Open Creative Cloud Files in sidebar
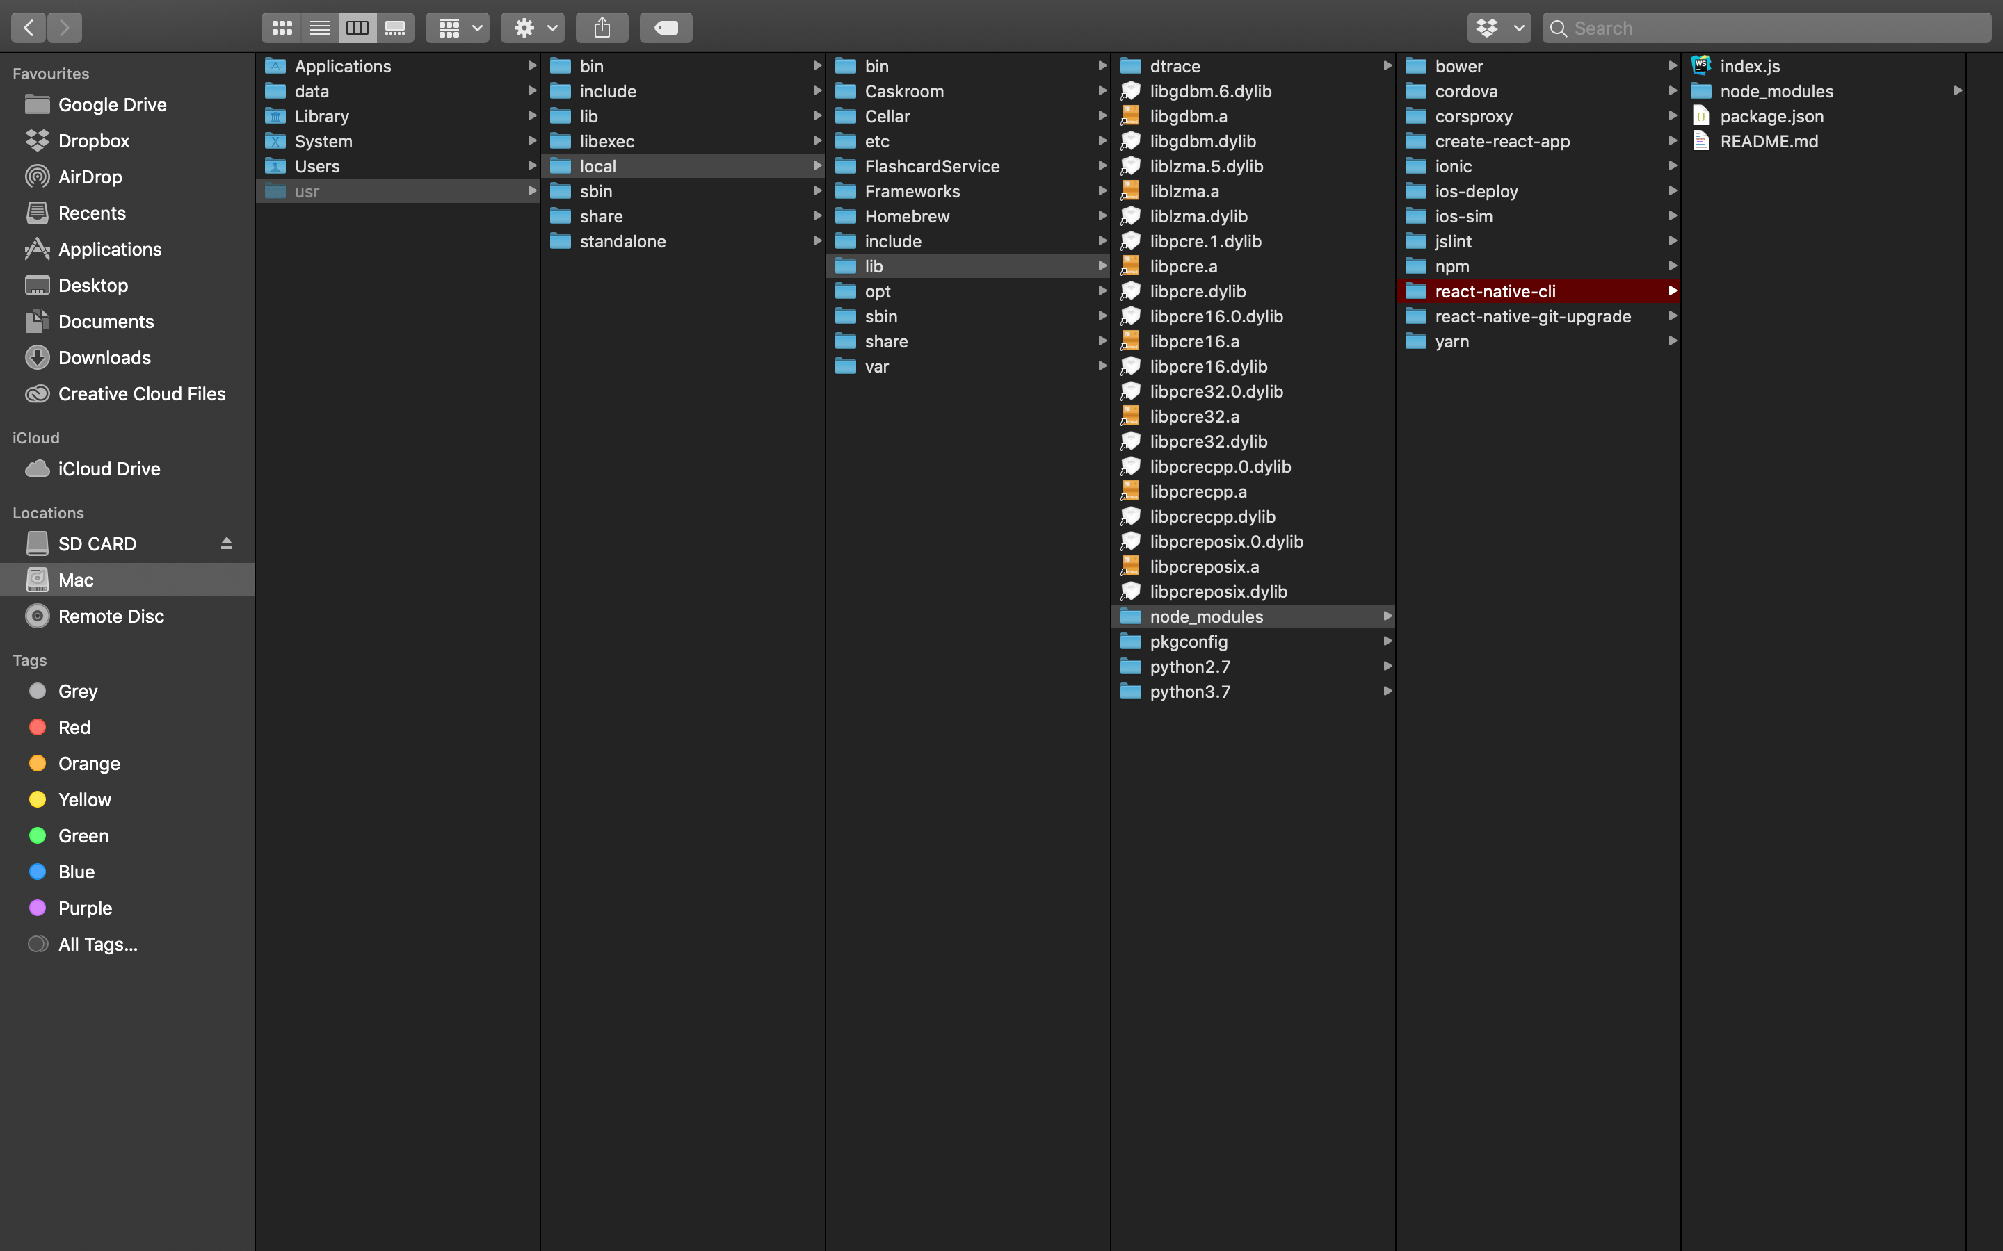The image size is (2003, 1251). click(142, 394)
